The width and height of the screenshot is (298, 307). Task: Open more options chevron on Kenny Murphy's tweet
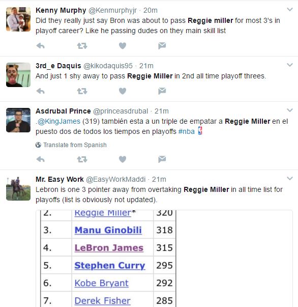tap(289, 9)
